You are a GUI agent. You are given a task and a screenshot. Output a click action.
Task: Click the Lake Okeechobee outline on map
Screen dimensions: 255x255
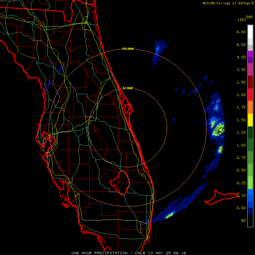point(120,183)
